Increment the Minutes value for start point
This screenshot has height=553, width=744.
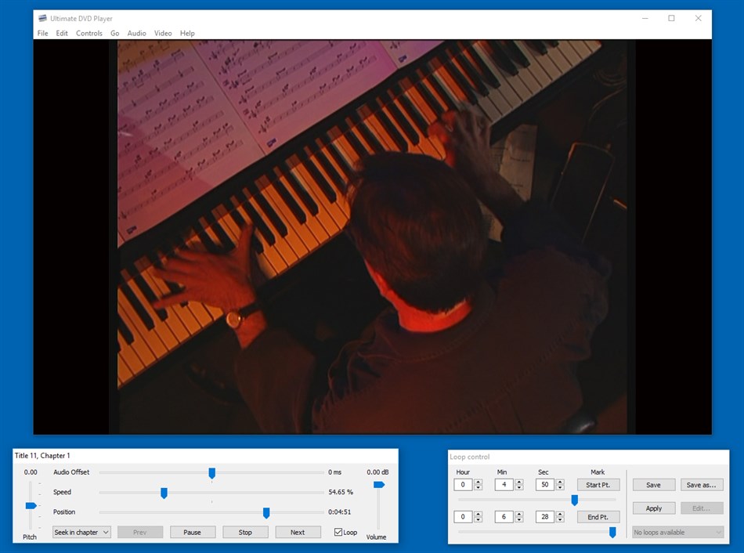[x=518, y=481]
